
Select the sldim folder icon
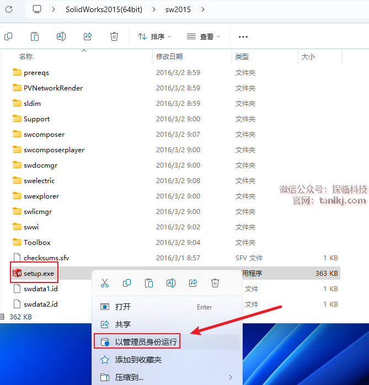(17, 103)
